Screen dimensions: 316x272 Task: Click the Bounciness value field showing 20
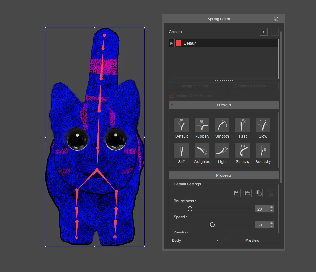click(x=262, y=209)
